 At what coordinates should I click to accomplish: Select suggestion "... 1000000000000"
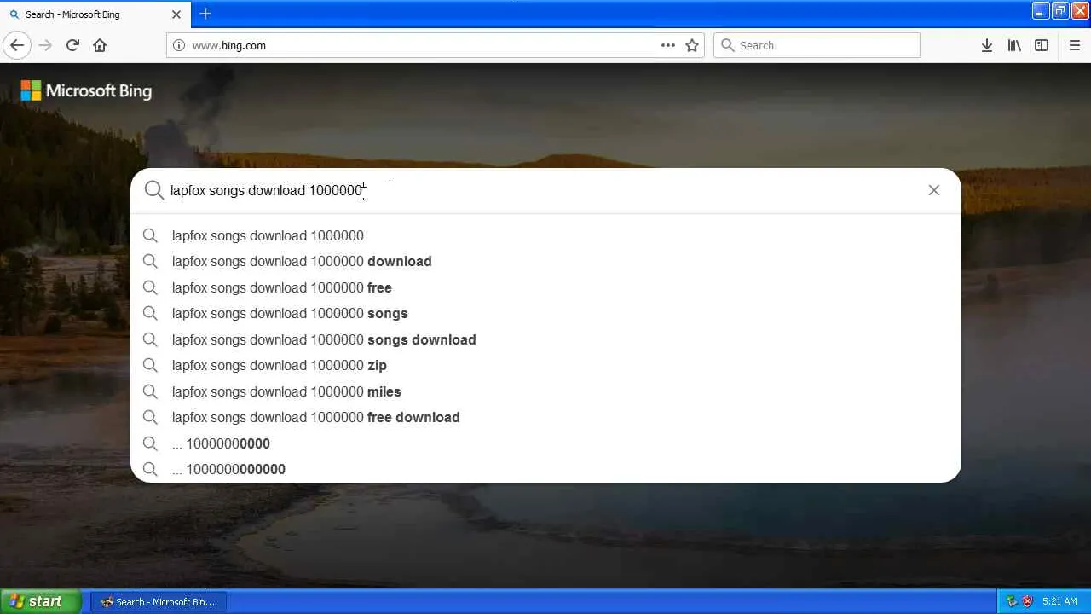point(545,469)
